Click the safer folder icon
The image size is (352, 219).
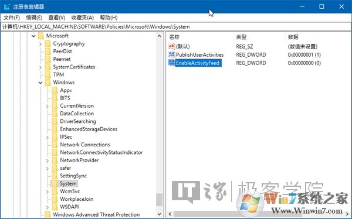55,168
